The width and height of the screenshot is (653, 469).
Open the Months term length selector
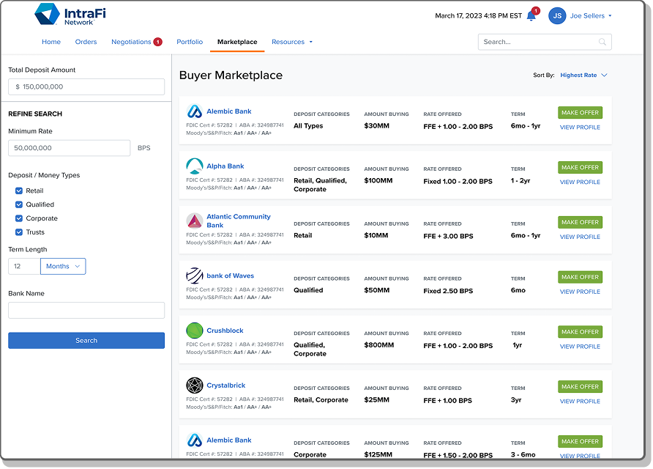click(x=63, y=267)
